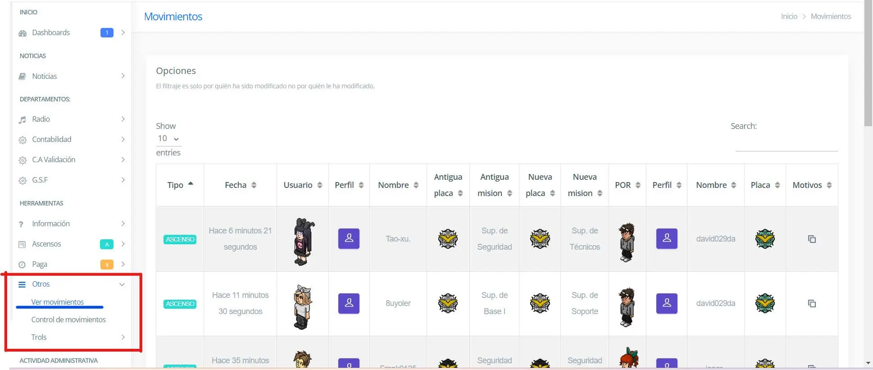Click the Dashboards gauge icon

23,33
